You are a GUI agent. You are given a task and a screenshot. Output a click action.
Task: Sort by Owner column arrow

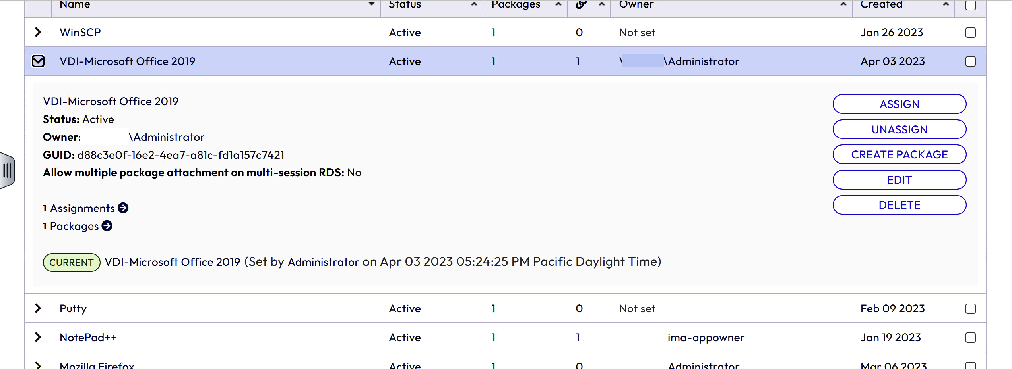coord(843,4)
